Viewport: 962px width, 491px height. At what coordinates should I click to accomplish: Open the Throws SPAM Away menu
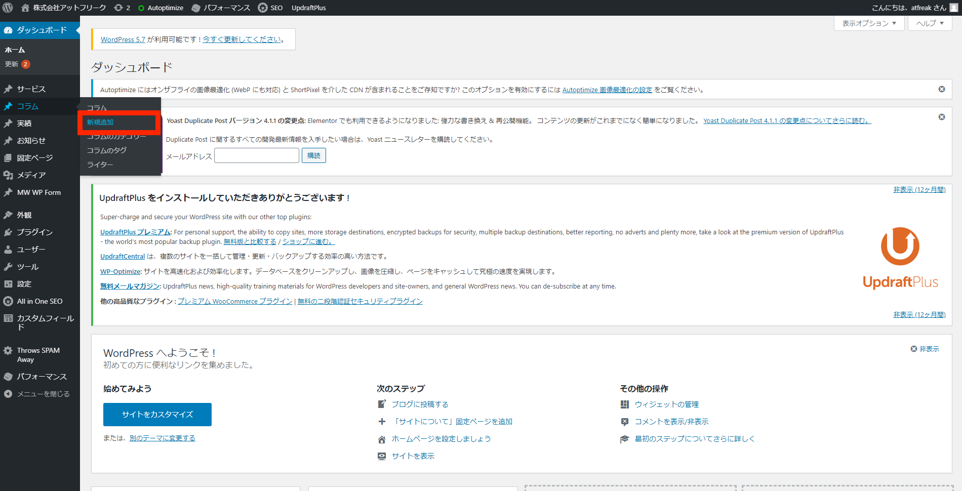coord(40,354)
